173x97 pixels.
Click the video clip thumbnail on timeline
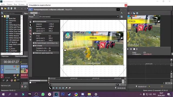pos(24,71)
